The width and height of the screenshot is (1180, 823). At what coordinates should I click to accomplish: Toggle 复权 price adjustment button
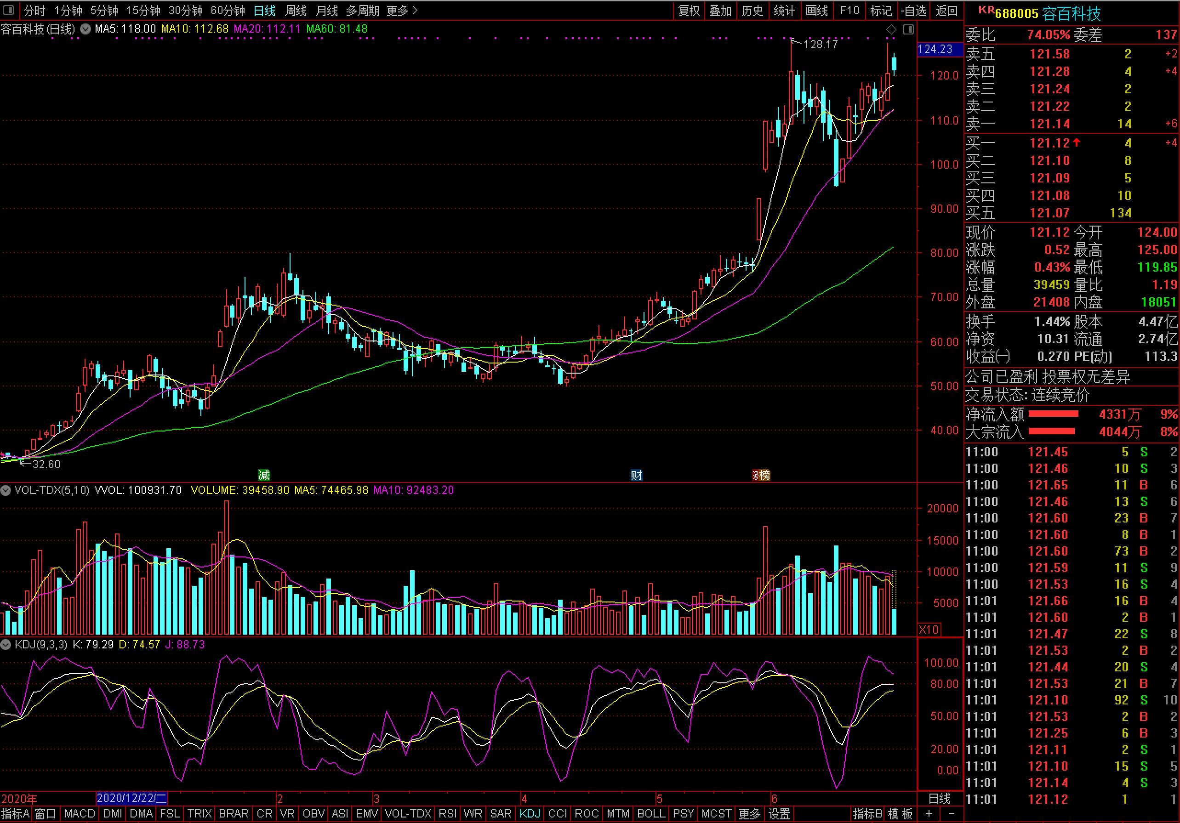pos(689,10)
